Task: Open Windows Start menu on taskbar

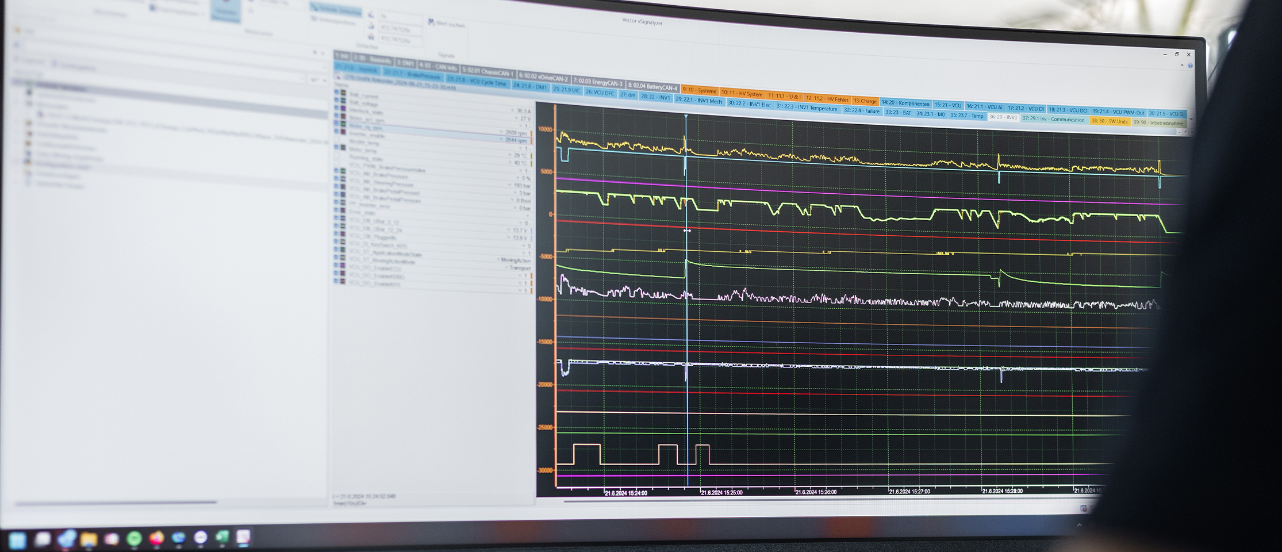Action: [17, 540]
